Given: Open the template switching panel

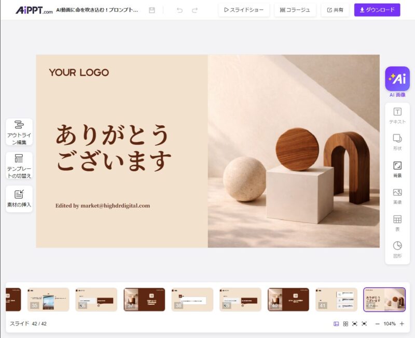Looking at the screenshot, I should 19,165.
